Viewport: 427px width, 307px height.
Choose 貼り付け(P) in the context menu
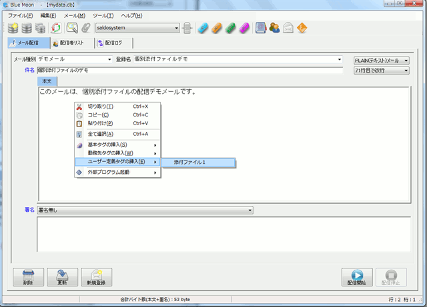(101, 123)
